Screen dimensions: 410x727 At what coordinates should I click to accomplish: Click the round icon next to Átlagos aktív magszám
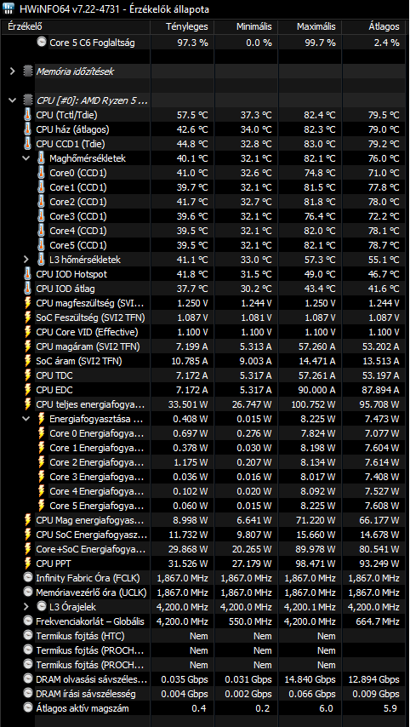[x=28, y=708]
